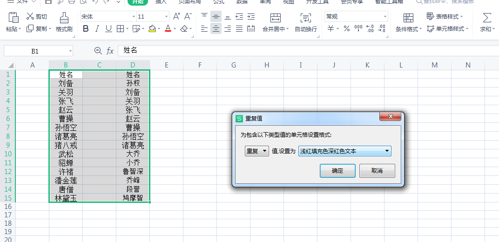The image size is (499, 242).
Task: Align text left
Action: pyautogui.click(x=204, y=29)
